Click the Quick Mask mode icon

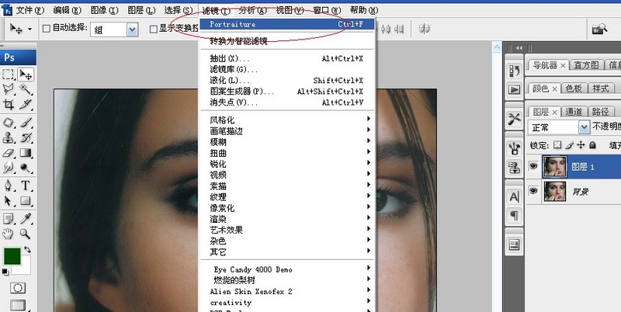point(17,288)
